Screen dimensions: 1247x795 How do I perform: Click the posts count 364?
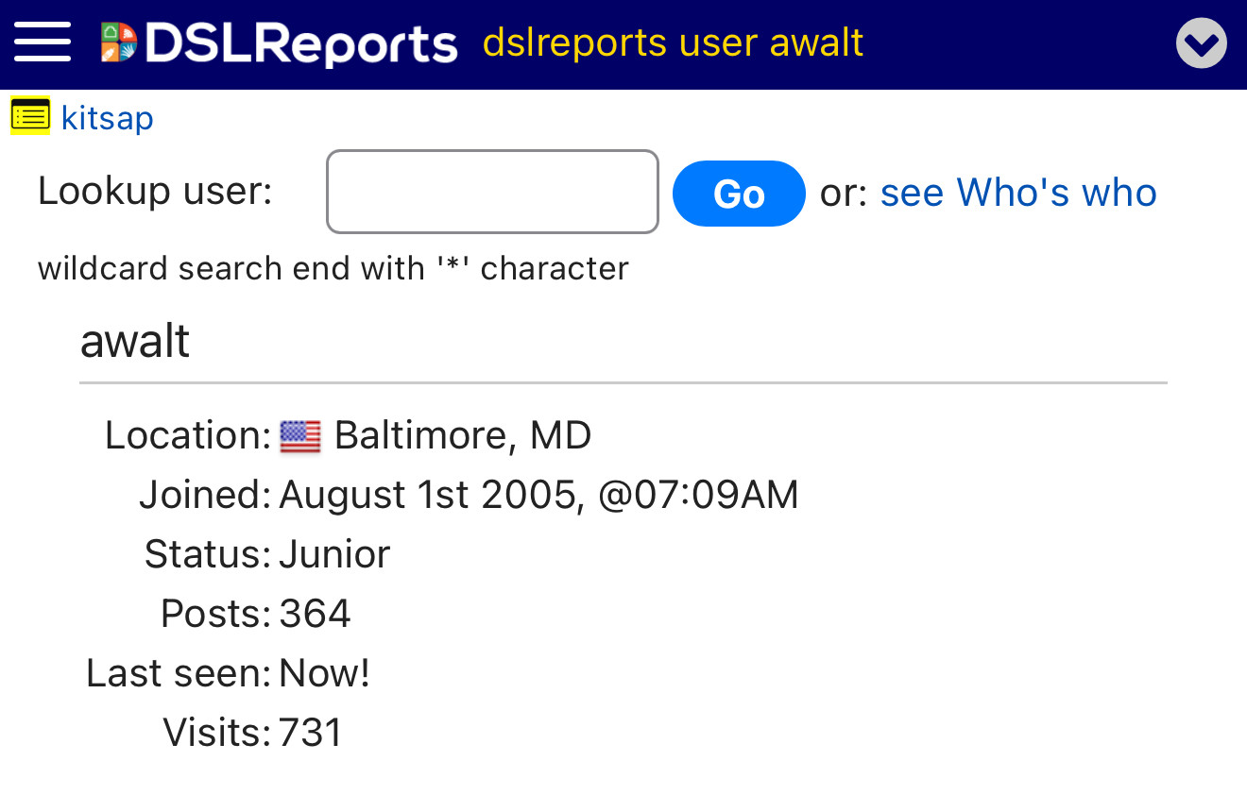pyautogui.click(x=315, y=614)
